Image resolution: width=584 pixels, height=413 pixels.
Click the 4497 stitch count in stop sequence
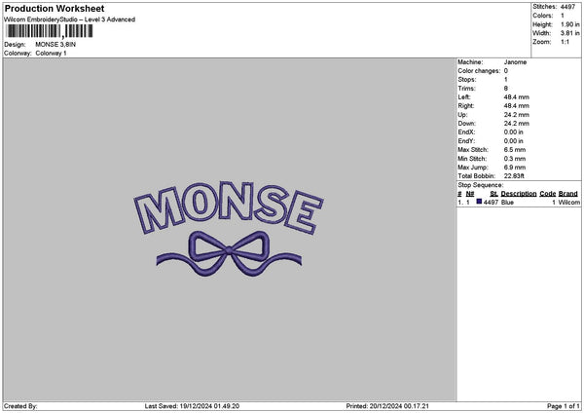pyautogui.click(x=491, y=202)
